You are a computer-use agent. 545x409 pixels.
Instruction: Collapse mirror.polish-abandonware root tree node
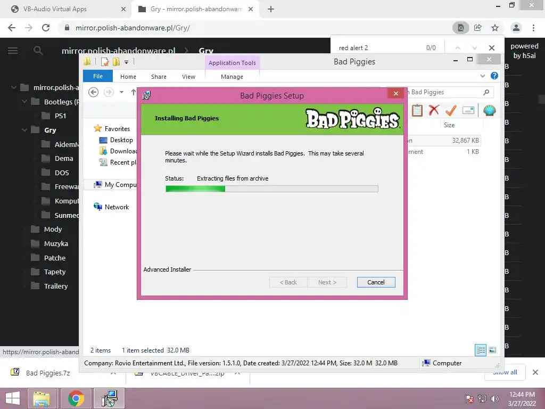tap(14, 87)
